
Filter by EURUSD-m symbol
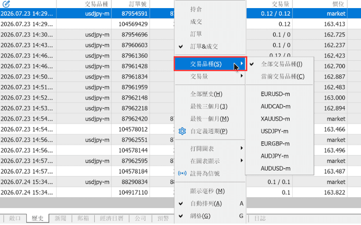pyautogui.click(x=275, y=94)
